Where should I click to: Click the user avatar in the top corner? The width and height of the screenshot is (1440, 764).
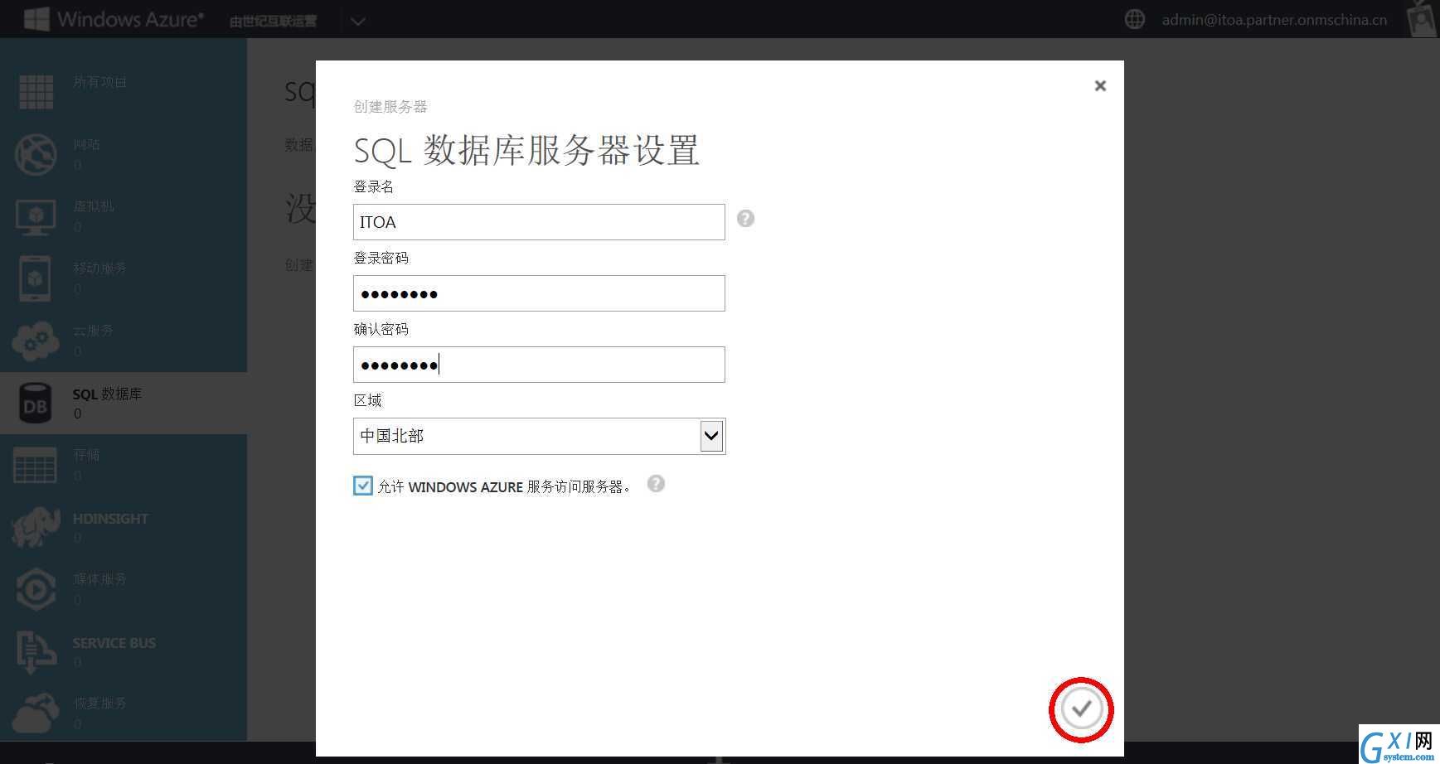coord(1423,19)
